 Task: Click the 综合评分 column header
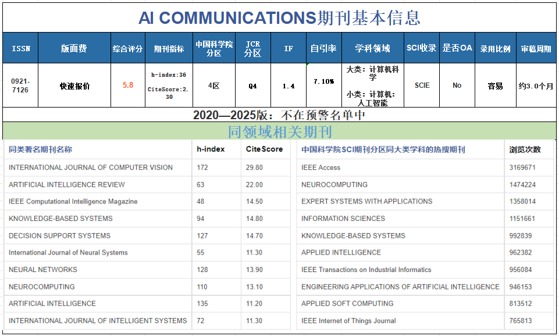pos(127,48)
